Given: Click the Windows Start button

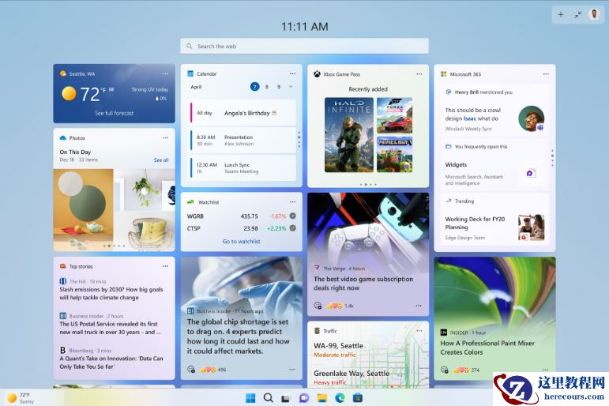Looking at the screenshot, I should pos(250,398).
